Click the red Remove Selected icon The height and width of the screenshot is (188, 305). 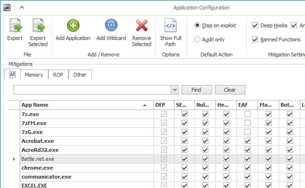[x=142, y=25]
